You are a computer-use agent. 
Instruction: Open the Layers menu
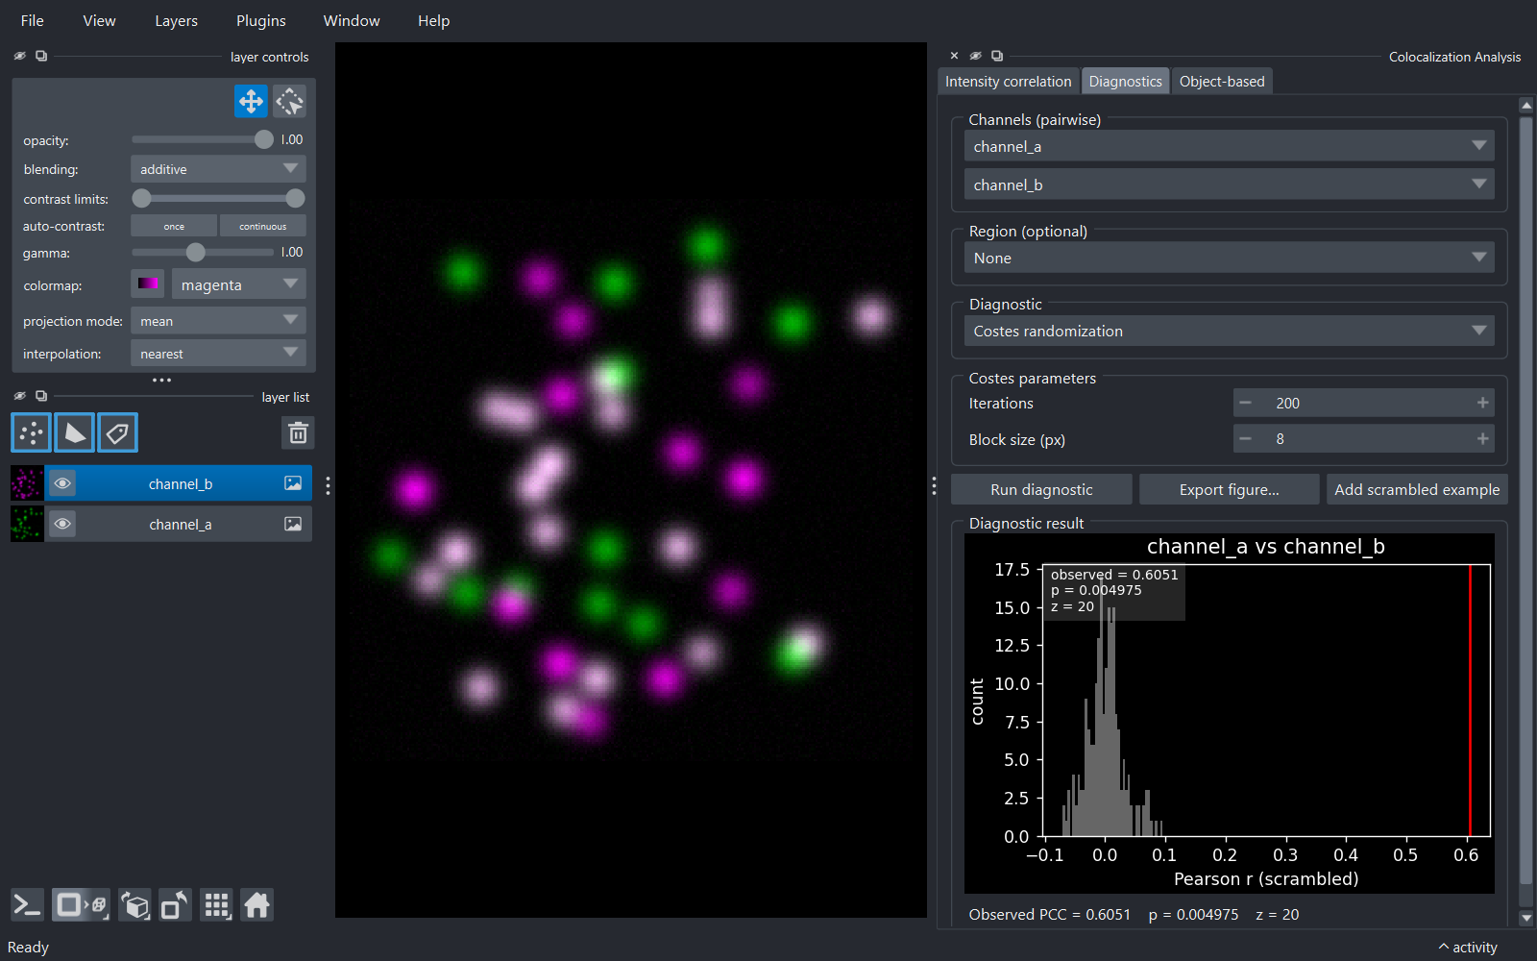pyautogui.click(x=176, y=20)
